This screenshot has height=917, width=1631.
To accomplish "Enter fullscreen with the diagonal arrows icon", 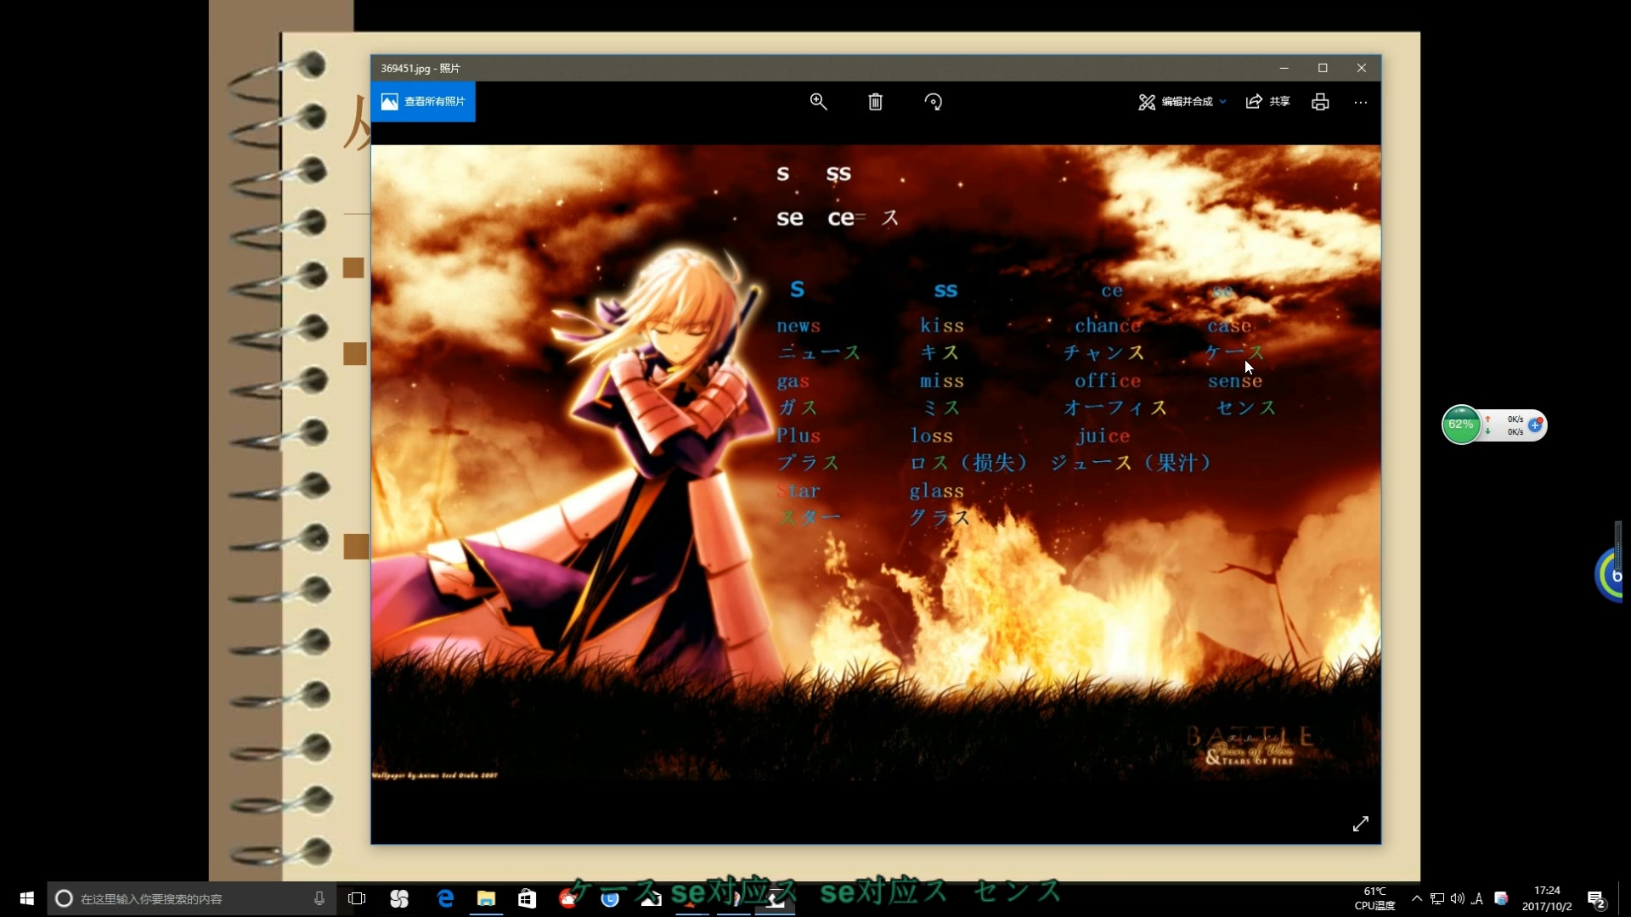I will (1360, 824).
